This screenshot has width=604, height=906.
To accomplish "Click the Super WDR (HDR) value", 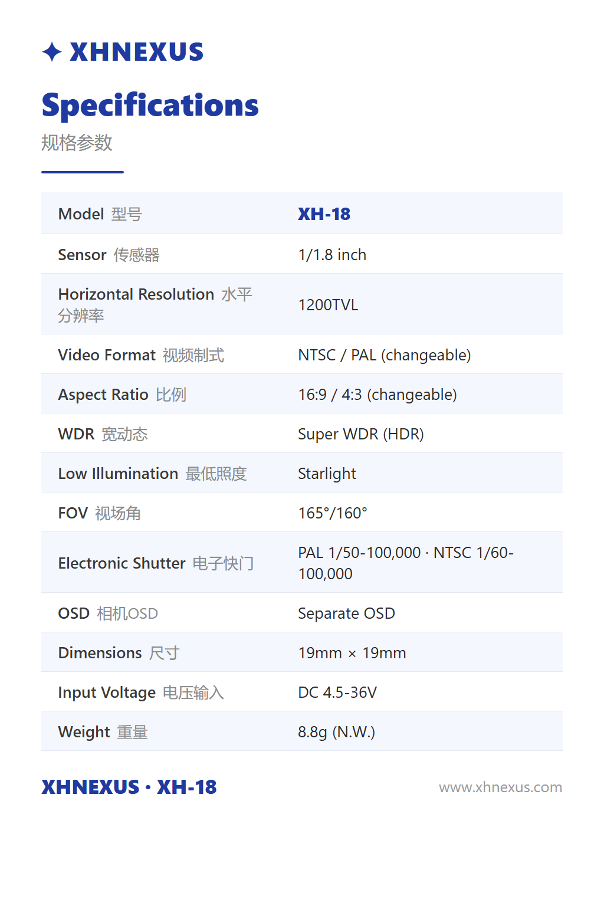I will tap(361, 434).
